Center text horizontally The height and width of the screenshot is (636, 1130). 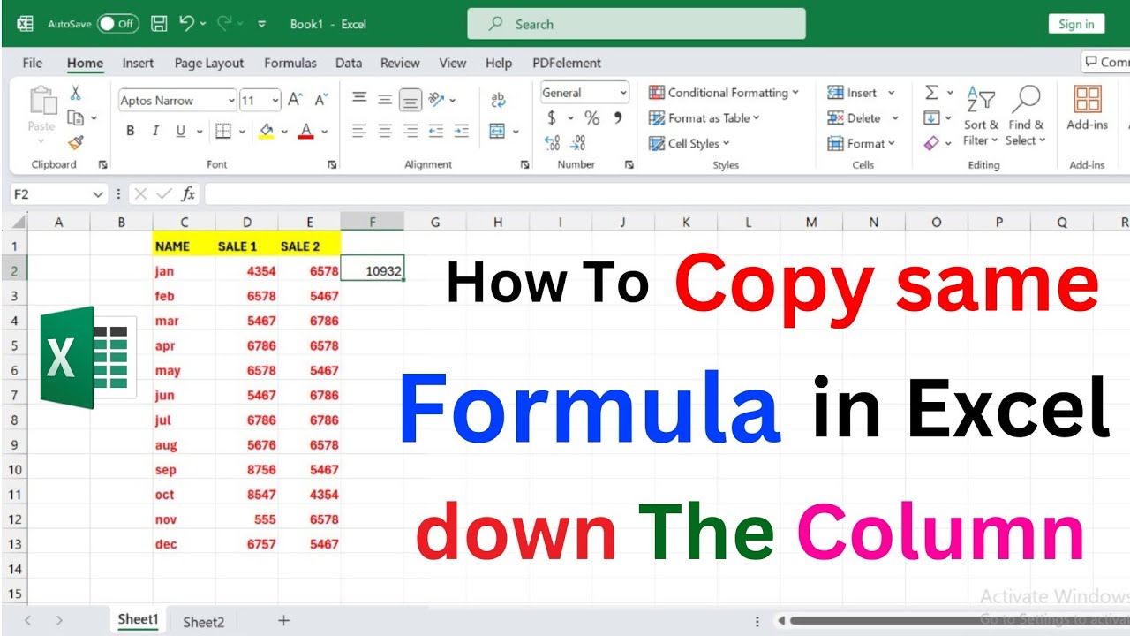(x=385, y=131)
